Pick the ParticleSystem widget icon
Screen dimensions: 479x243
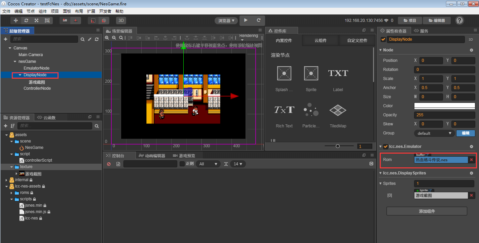311,110
